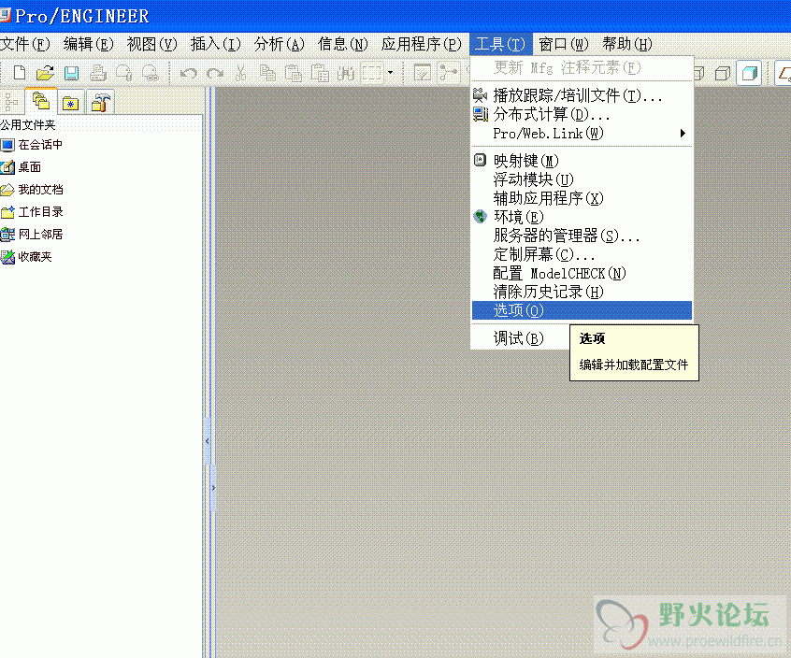Click the New file icon
Viewport: 791px width, 658px height.
coord(20,73)
